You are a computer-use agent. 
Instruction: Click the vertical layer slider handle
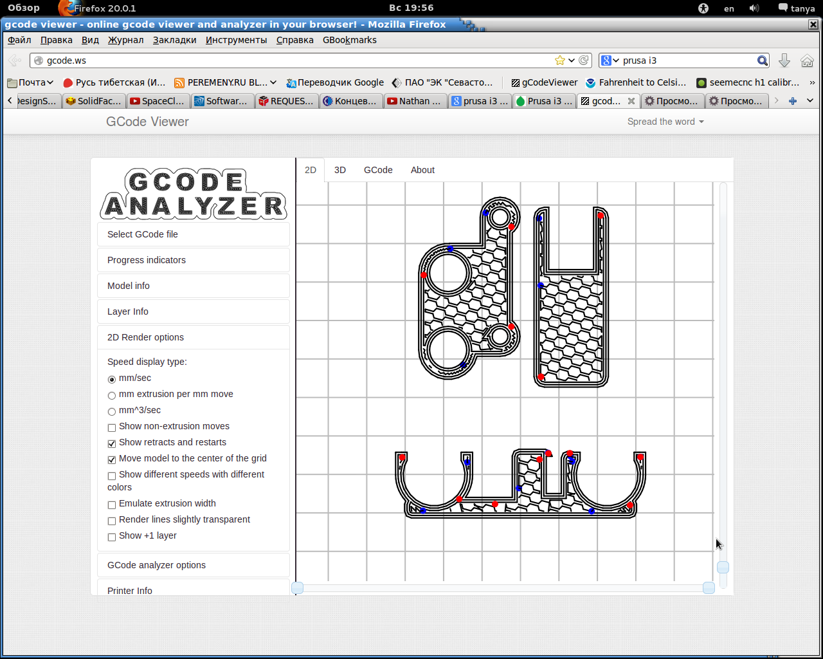[x=723, y=567]
